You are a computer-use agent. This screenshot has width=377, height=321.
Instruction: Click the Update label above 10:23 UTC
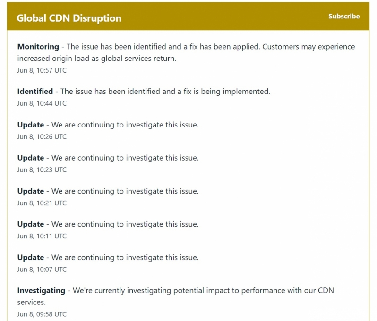point(31,158)
